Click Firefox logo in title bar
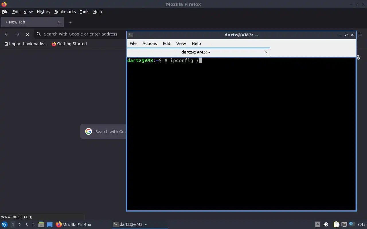Screen dimensions: 367x229 click(x=4, y=4)
